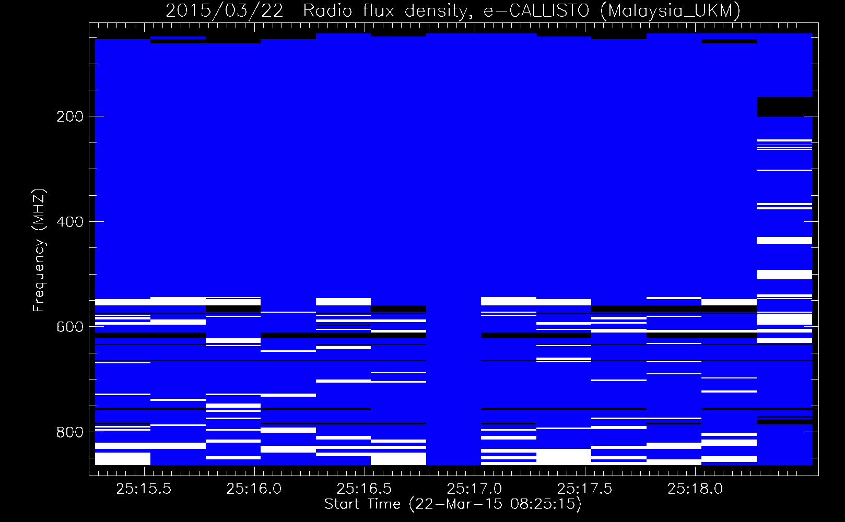Click the '25:16.5' time tick label
The height and width of the screenshot is (522, 845).
[364, 489]
